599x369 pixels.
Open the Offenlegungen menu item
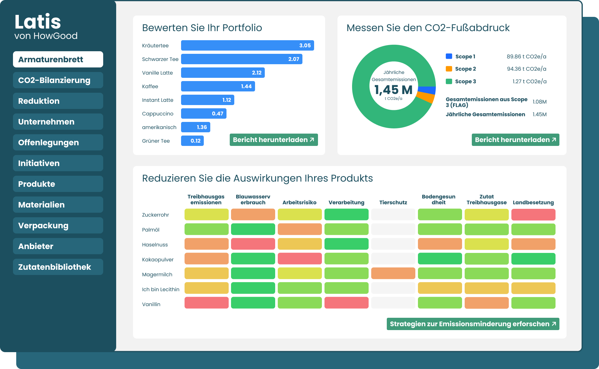[x=58, y=142]
